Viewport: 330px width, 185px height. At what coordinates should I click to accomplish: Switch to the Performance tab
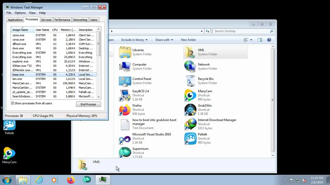point(62,20)
